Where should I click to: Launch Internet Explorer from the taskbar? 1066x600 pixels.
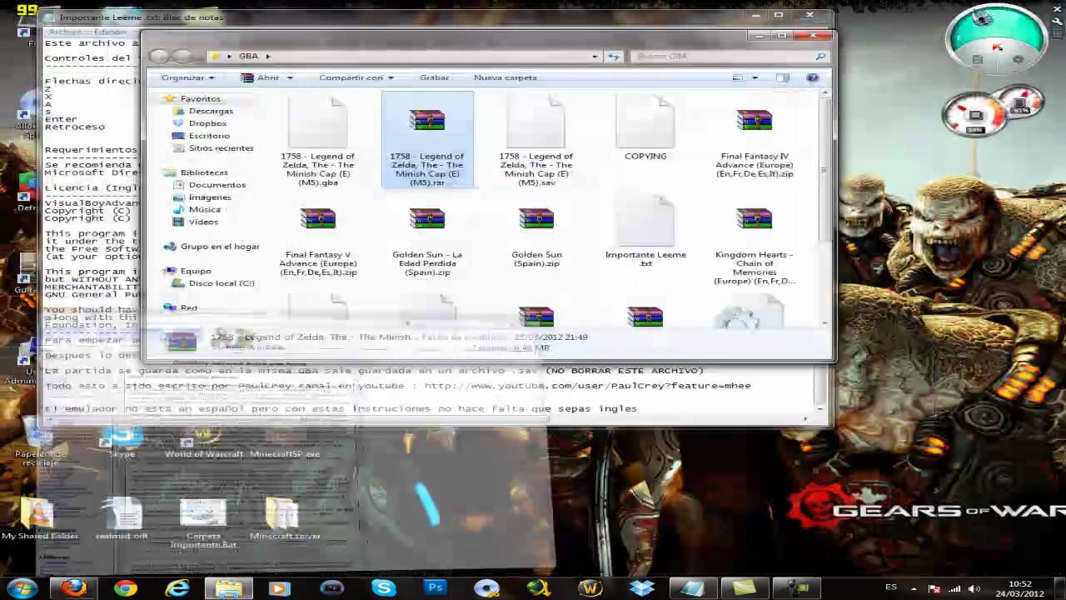pyautogui.click(x=177, y=588)
